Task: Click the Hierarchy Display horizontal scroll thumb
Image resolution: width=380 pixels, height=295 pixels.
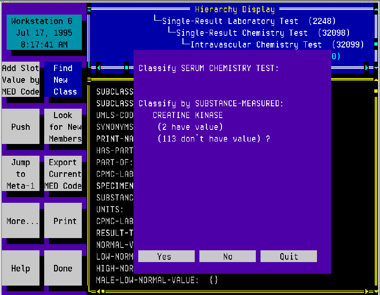Action: (126, 68)
